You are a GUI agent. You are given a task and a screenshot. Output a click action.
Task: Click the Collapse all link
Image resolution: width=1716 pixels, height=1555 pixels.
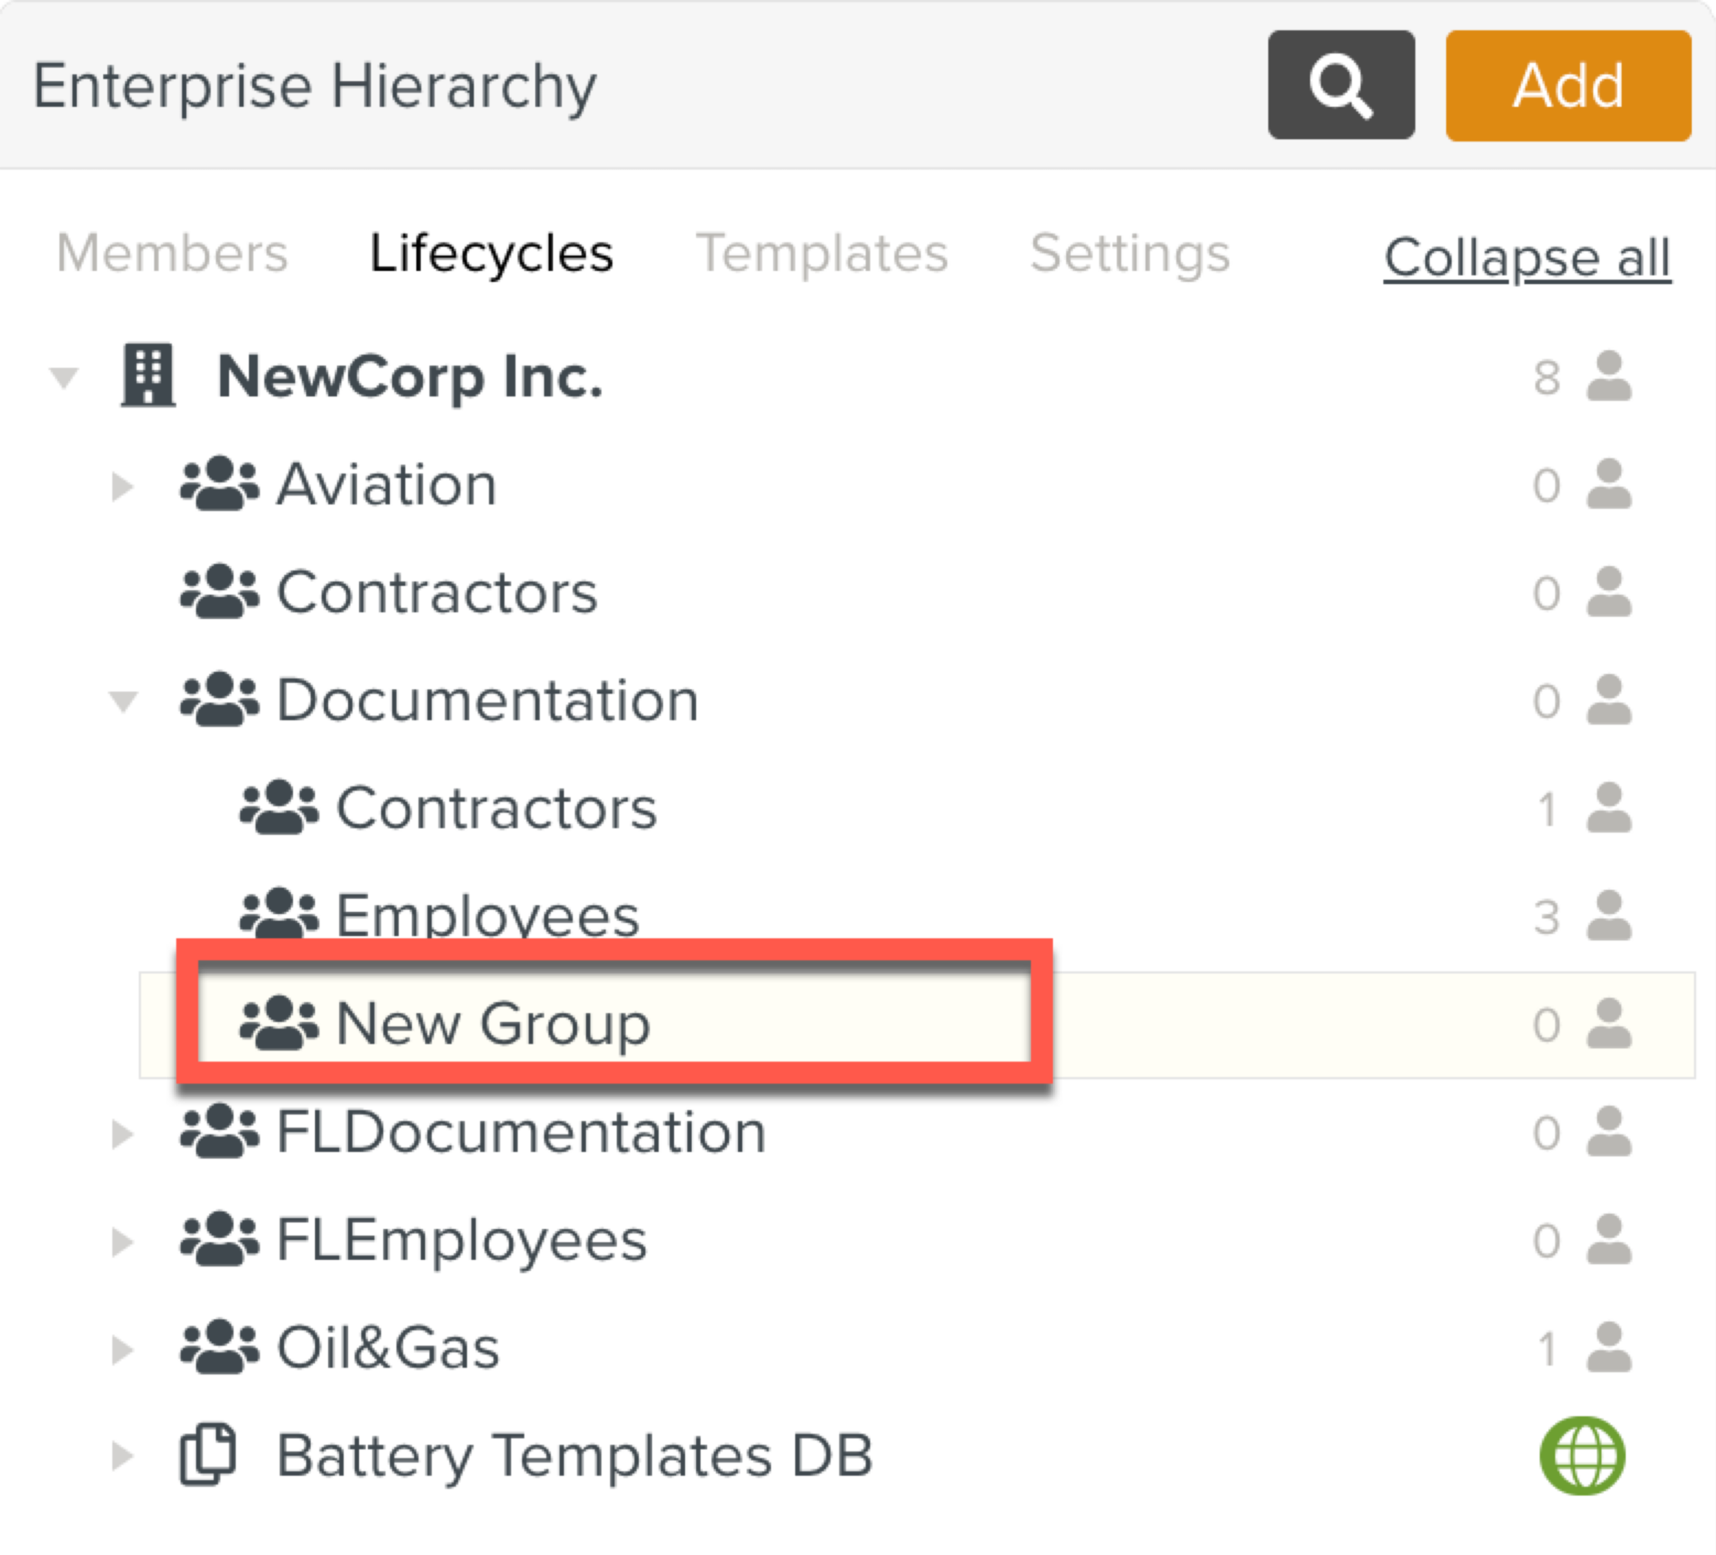[x=1525, y=258]
